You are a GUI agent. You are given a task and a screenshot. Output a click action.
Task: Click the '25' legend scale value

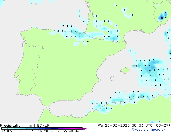coord(52,131)
